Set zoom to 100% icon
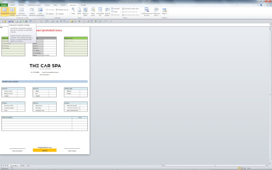 [x=79, y=11]
